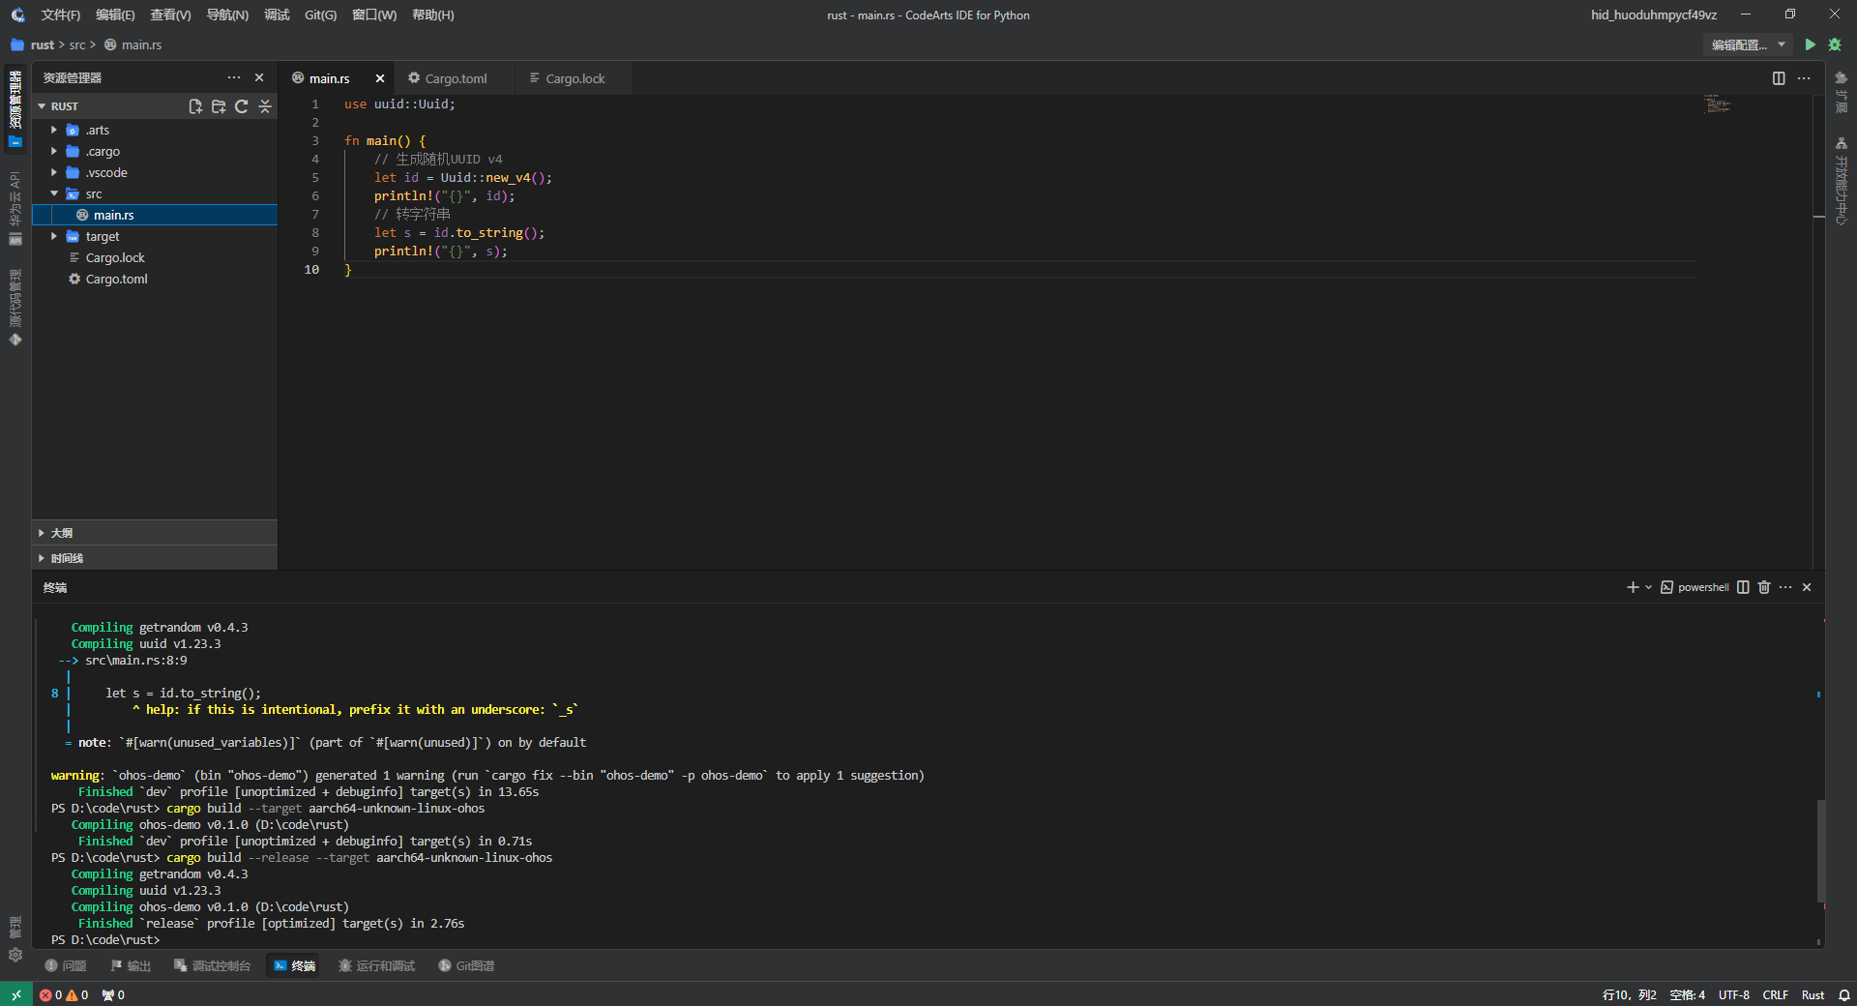The width and height of the screenshot is (1857, 1006).
Task: Go to line via 行10, 列2 indicator
Action: (x=1629, y=994)
